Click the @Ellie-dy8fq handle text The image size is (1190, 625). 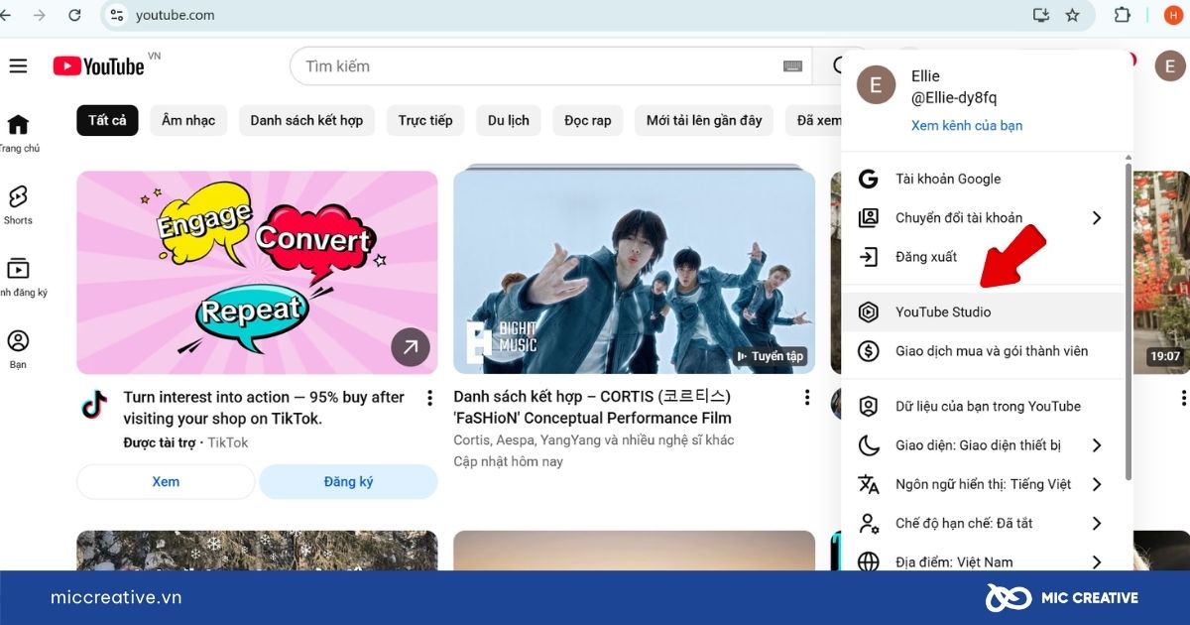(x=954, y=97)
